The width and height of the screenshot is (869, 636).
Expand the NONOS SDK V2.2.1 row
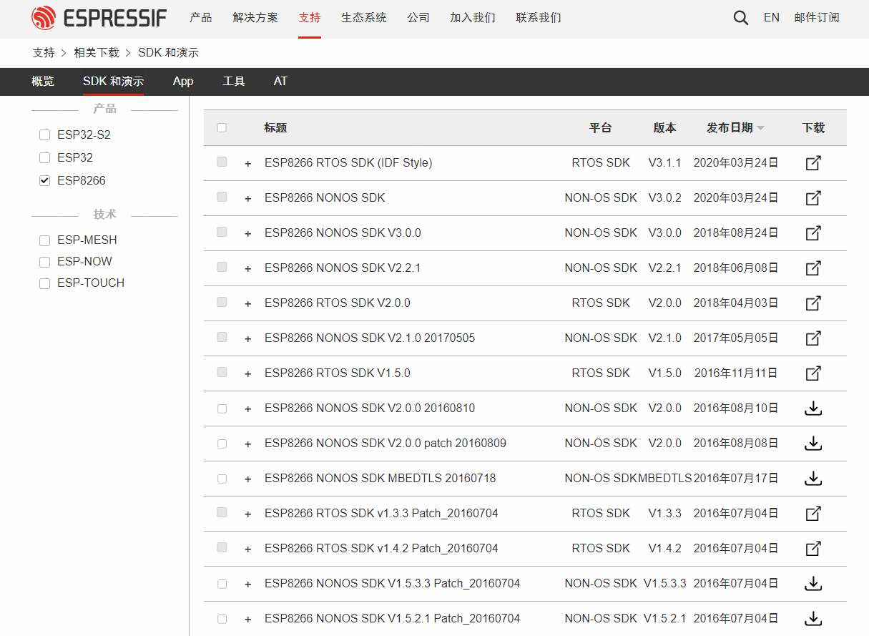(x=248, y=269)
